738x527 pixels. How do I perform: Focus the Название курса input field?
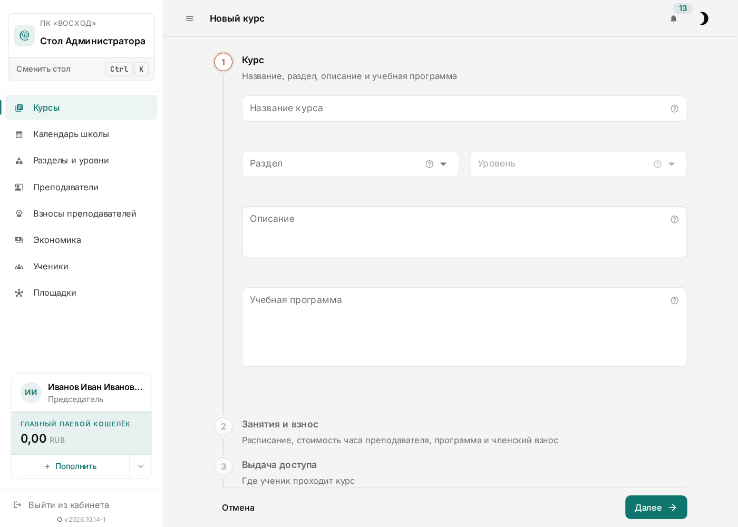[464, 109]
